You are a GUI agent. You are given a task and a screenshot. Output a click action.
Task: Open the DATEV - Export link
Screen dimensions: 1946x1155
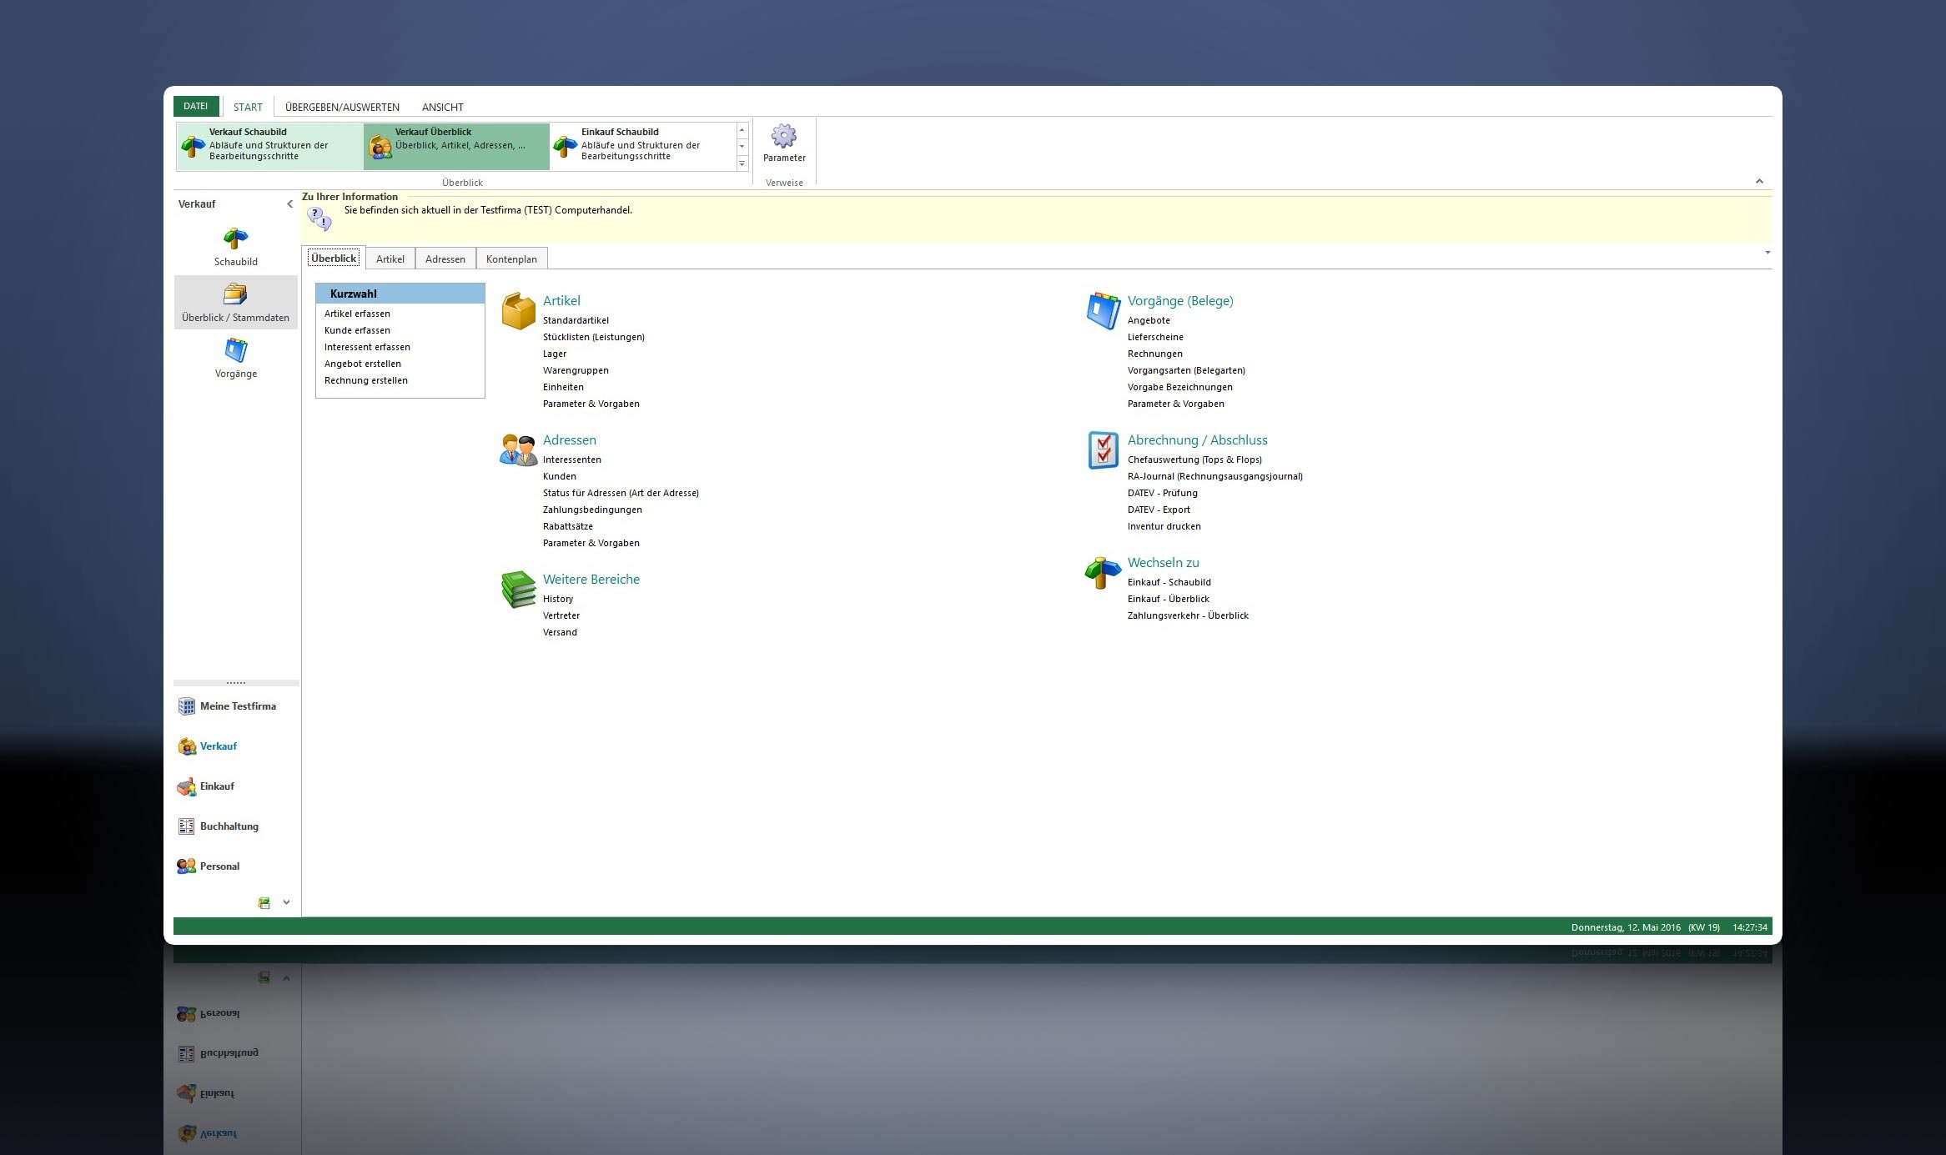click(1158, 510)
